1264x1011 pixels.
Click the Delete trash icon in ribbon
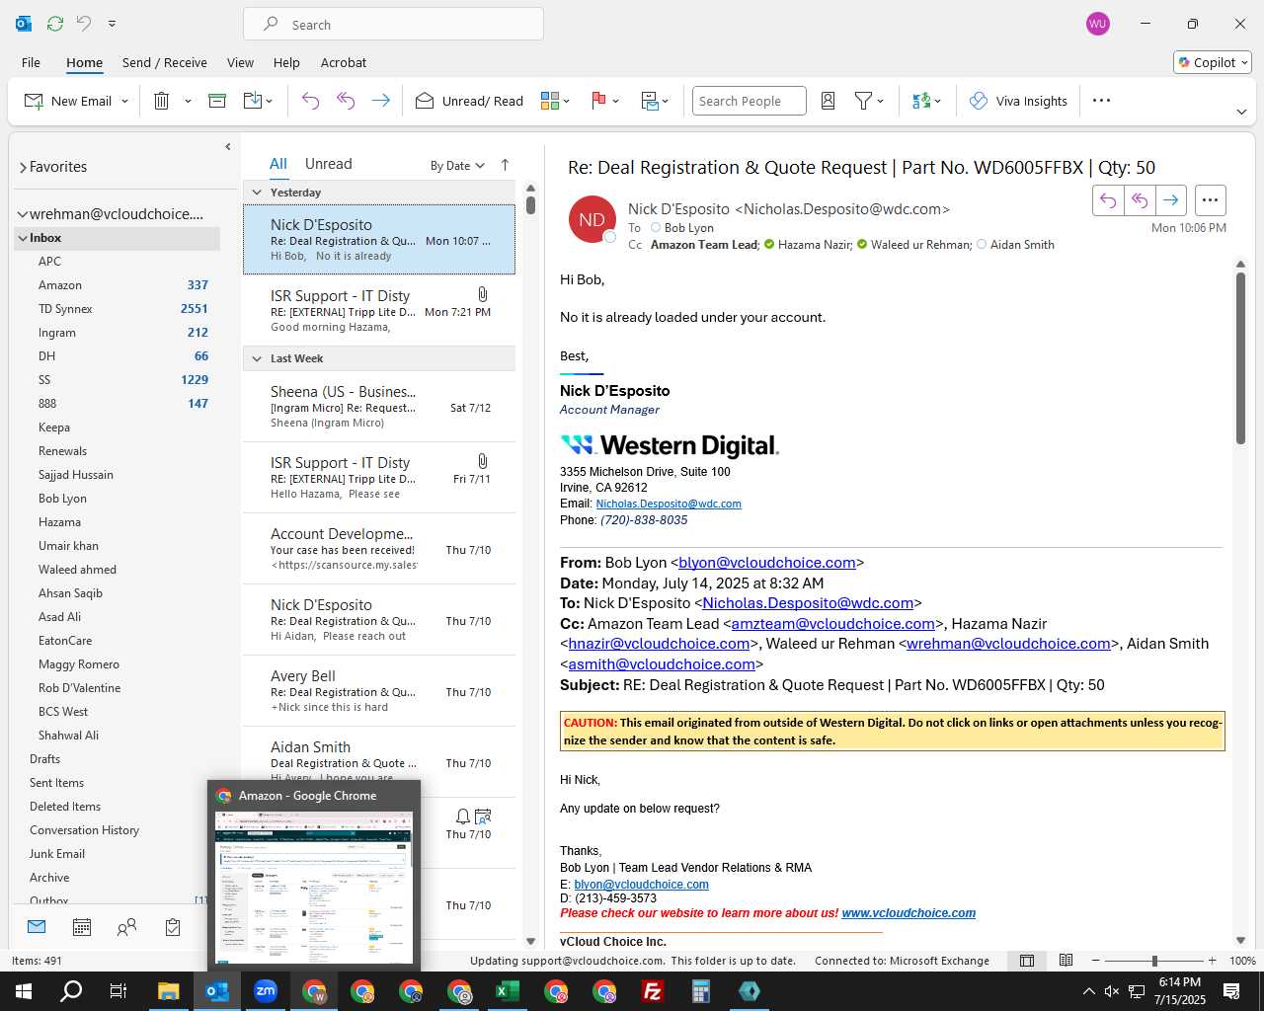162,101
